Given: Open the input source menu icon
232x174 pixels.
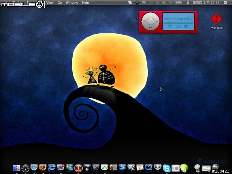Looking at the screenshot, I should coord(188,3).
